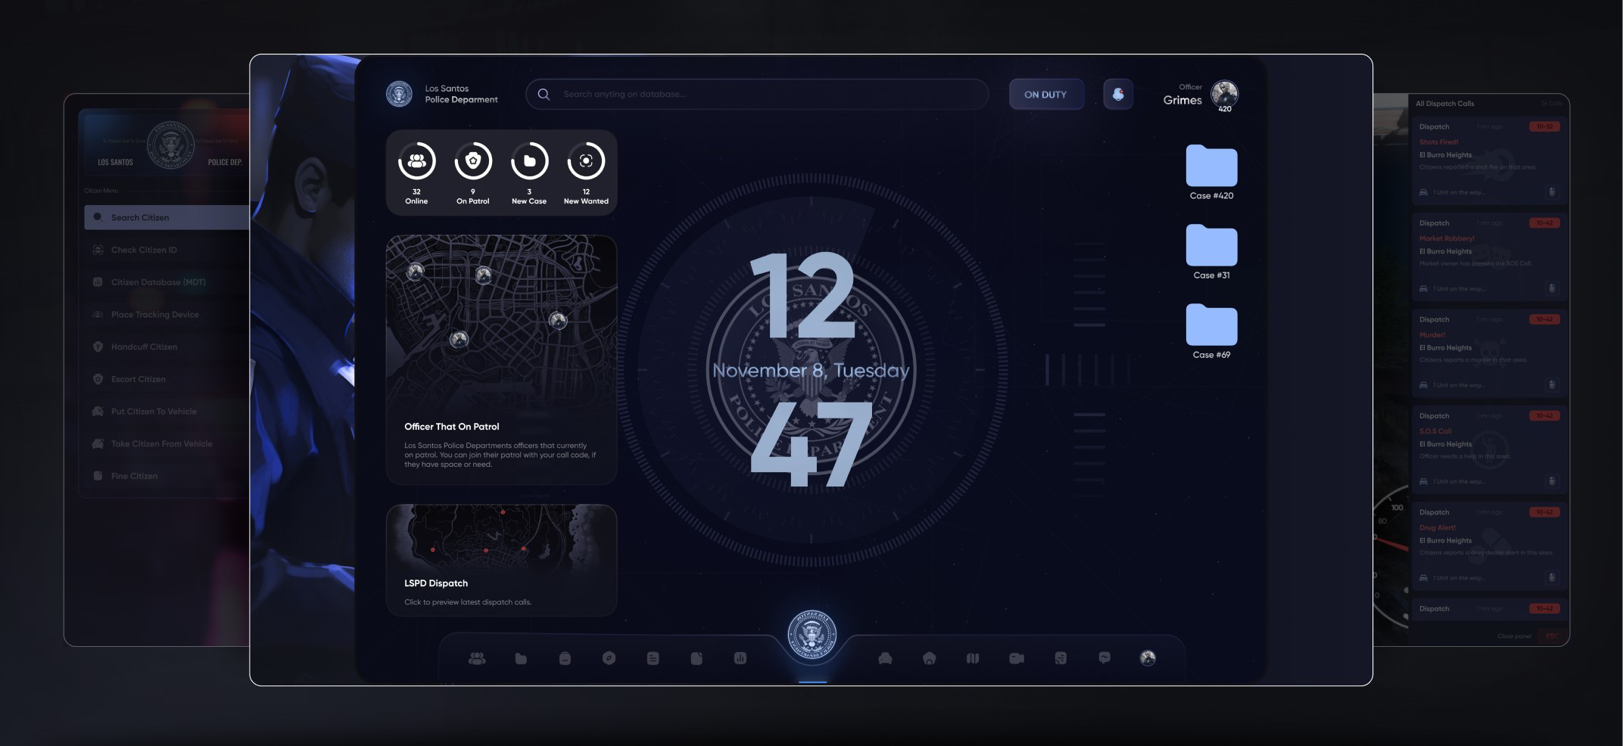Click Officer Grimes profile avatar
The height and width of the screenshot is (746, 1623).
(1224, 94)
